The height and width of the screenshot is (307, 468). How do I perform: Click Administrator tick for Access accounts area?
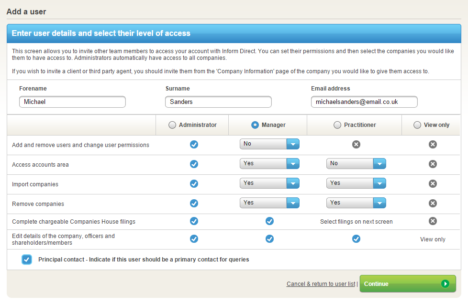(194, 164)
